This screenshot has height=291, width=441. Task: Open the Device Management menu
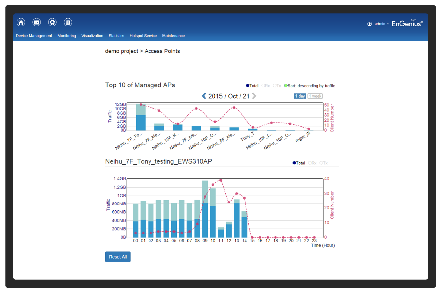coord(34,36)
